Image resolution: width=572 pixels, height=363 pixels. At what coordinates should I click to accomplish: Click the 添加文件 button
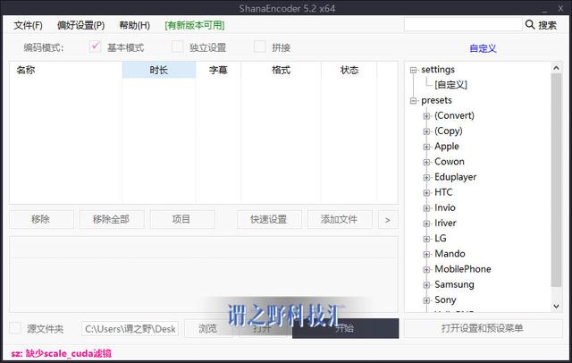tap(339, 219)
